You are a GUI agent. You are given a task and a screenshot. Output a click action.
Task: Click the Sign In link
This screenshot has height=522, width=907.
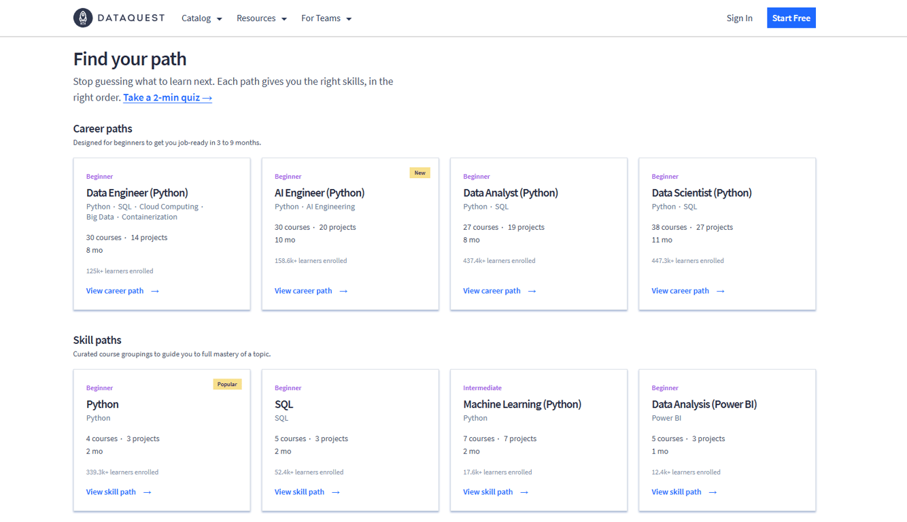pos(739,18)
